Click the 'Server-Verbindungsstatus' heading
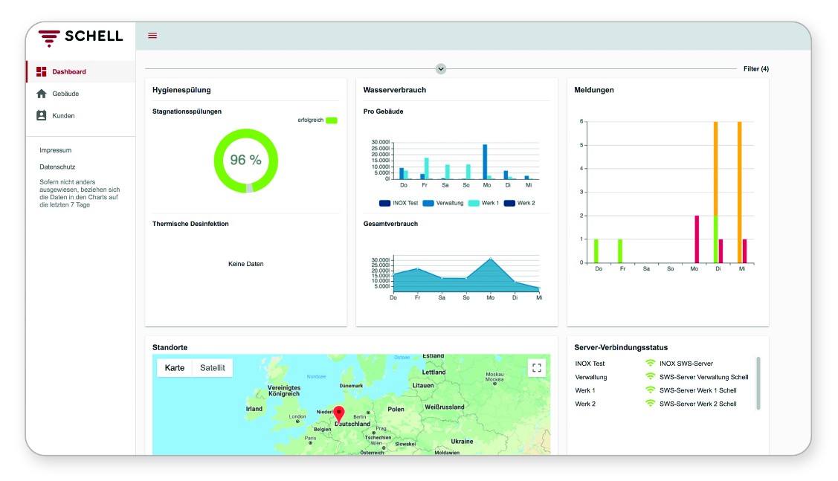Image resolution: width=838 pixels, height=481 pixels. pos(621,347)
